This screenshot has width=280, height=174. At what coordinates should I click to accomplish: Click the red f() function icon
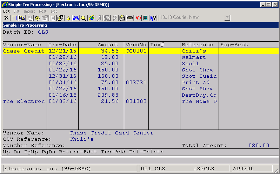coord(138,18)
